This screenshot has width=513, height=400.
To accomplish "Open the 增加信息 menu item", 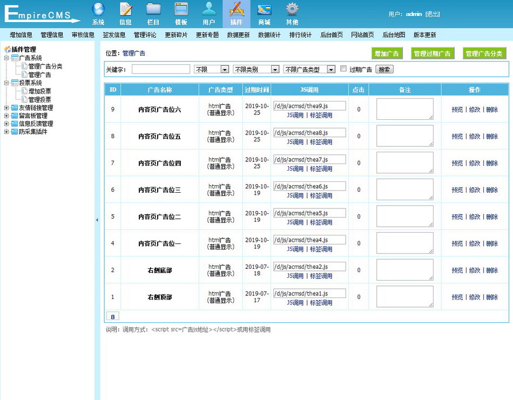I will click(x=21, y=35).
